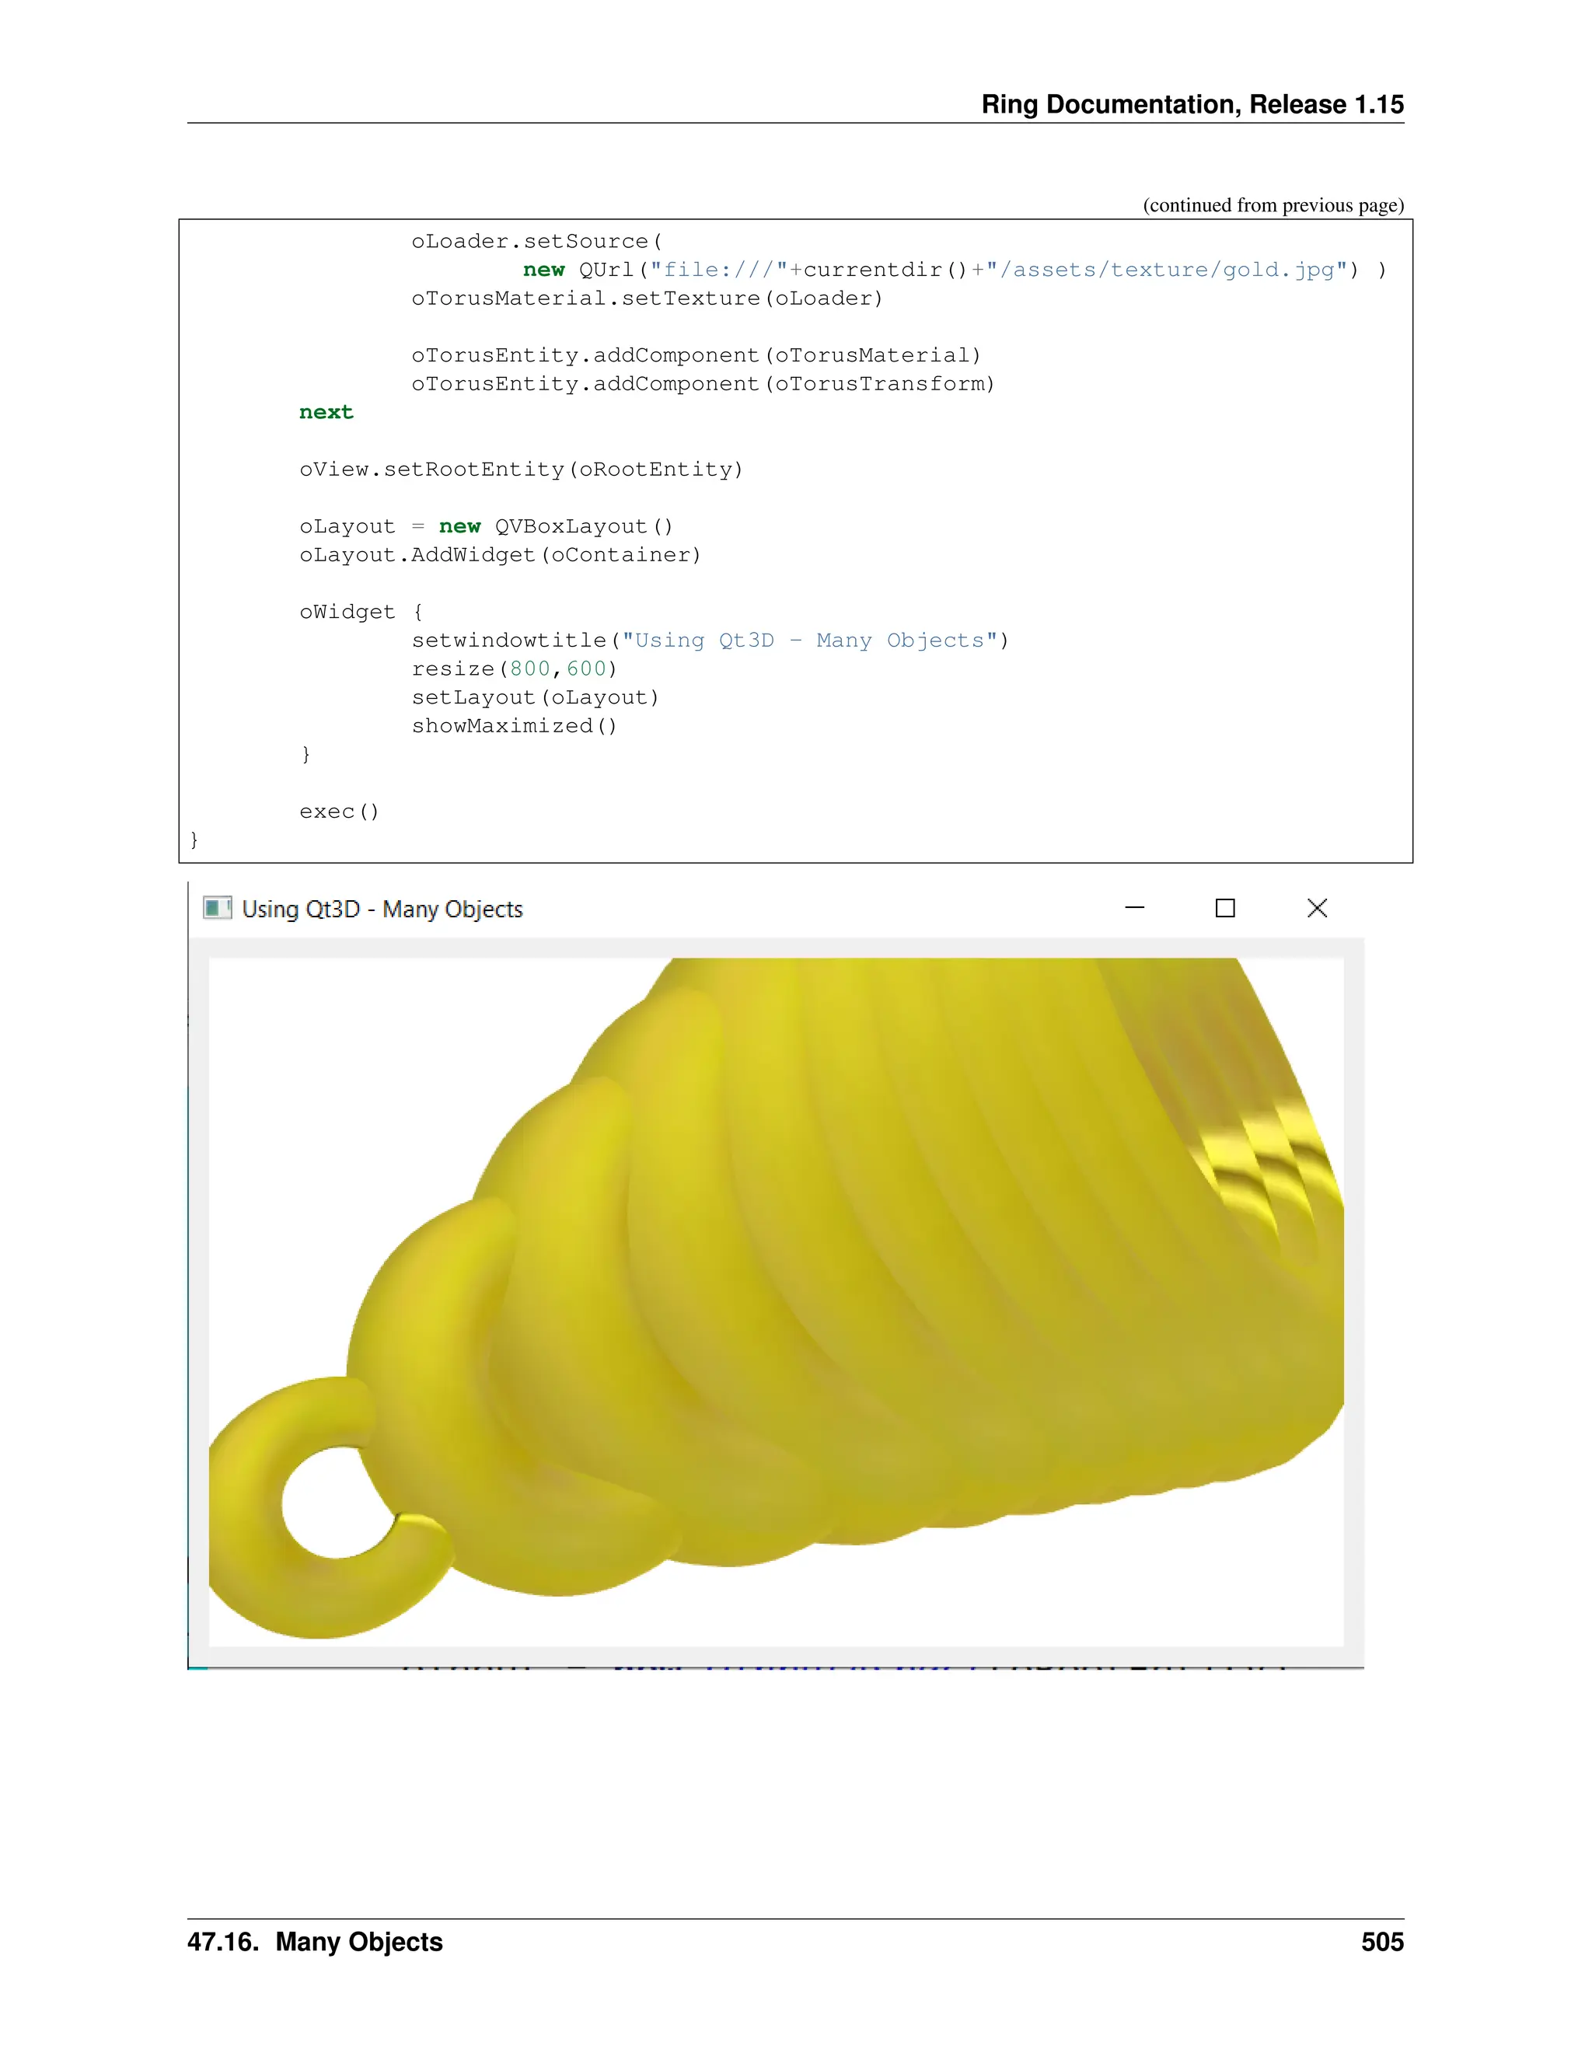This screenshot has width=1592, height=2060.
Task: Maximize the Many Objects window
Action: 1225,908
